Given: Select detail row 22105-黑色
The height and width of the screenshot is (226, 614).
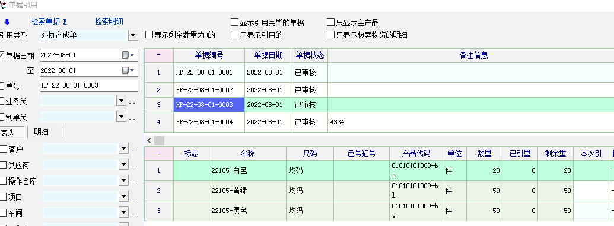Looking at the screenshot, I should point(379,211).
